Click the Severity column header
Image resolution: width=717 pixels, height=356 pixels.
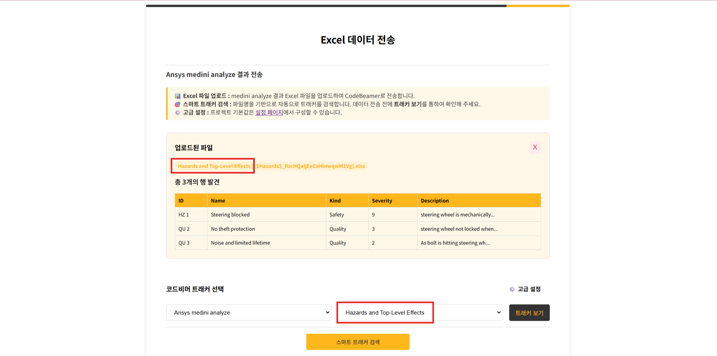tap(382, 200)
